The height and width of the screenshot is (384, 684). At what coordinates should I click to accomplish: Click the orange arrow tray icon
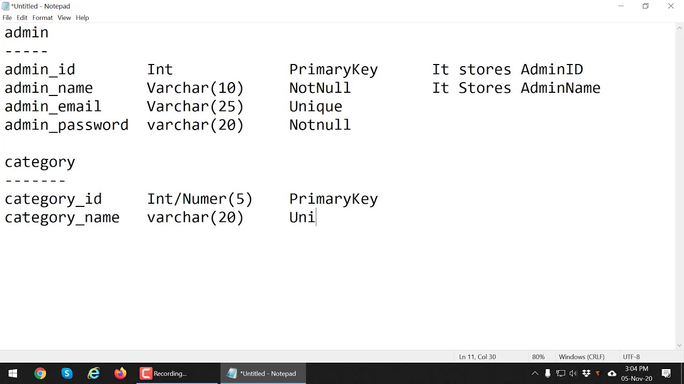click(598, 373)
